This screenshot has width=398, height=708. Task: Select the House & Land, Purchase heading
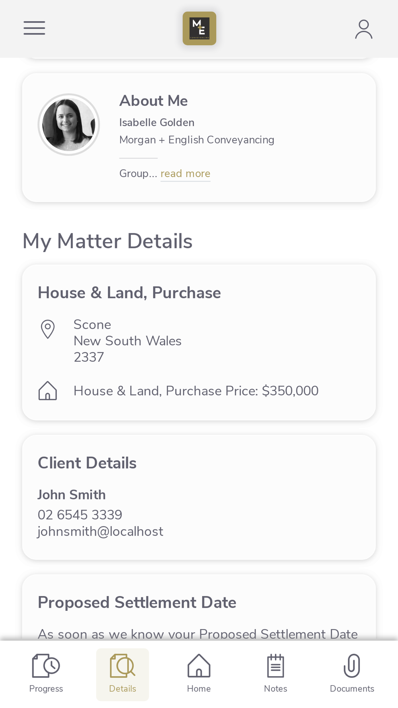129,293
